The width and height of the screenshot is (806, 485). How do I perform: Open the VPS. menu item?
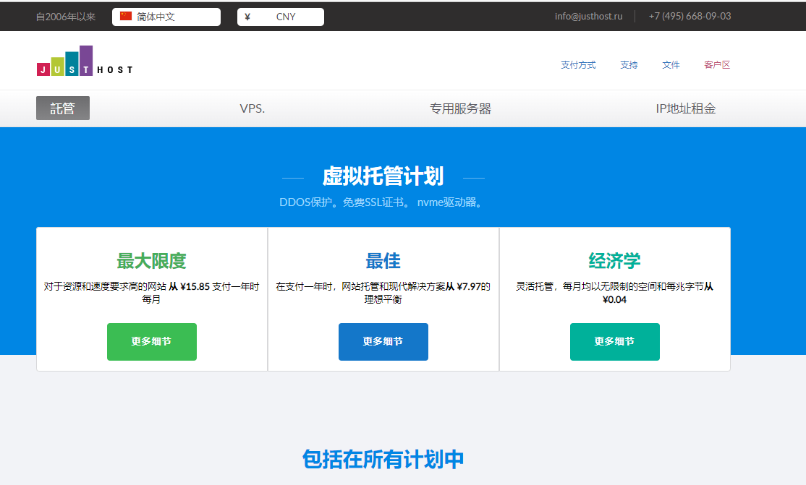(253, 108)
